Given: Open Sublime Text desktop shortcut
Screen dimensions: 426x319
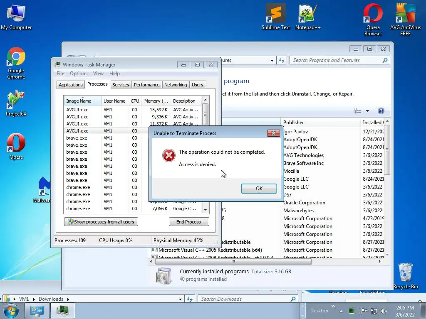Looking at the screenshot, I should coord(275,17).
